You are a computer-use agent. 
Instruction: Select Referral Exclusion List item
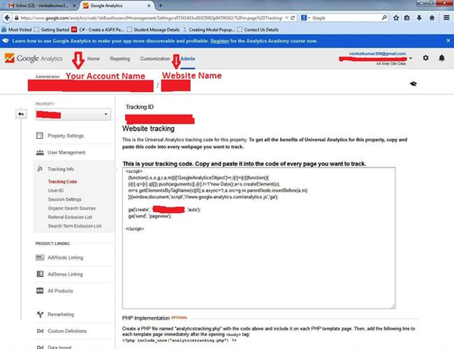click(x=70, y=217)
